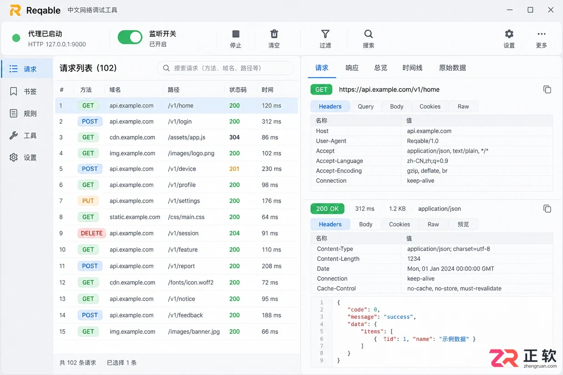The image size is (563, 375).
Task: Sort by the 状态码 column header
Action: click(238, 90)
